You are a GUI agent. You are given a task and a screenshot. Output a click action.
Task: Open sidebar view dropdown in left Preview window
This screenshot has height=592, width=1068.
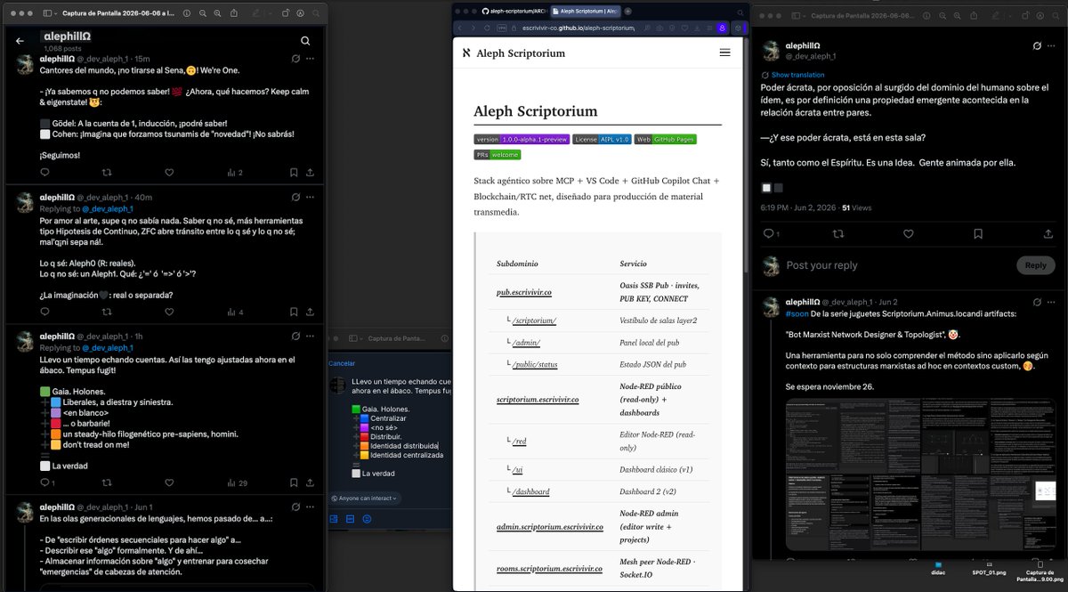(x=51, y=14)
